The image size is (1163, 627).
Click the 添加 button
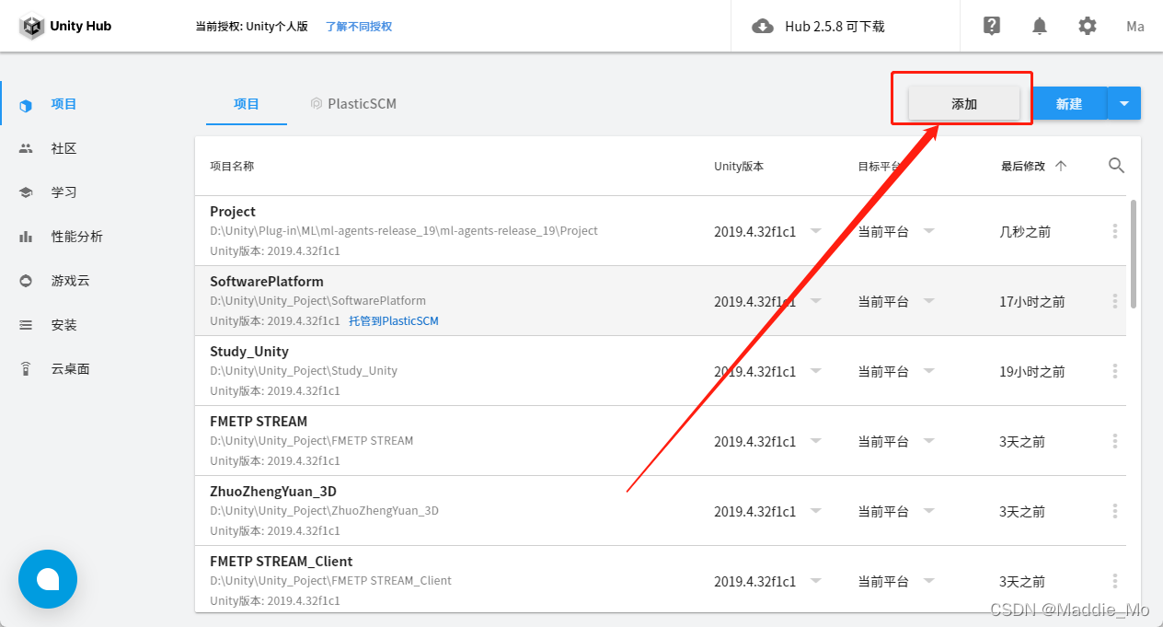[964, 104]
